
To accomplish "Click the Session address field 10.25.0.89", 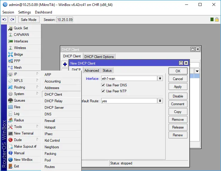I will pyautogui.click(x=65, y=19).
